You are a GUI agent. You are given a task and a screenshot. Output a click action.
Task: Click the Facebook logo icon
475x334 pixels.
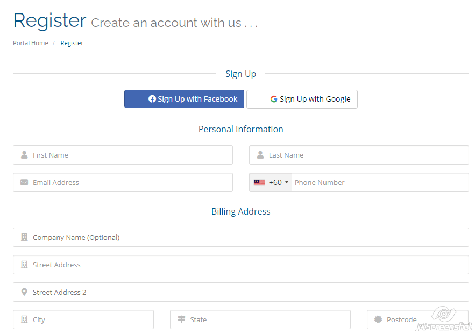tap(152, 99)
